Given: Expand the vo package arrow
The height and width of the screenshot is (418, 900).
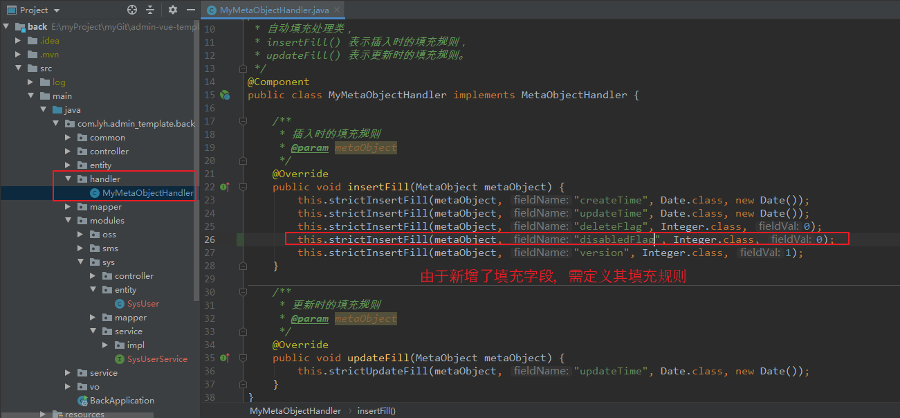Looking at the screenshot, I should pos(68,387).
